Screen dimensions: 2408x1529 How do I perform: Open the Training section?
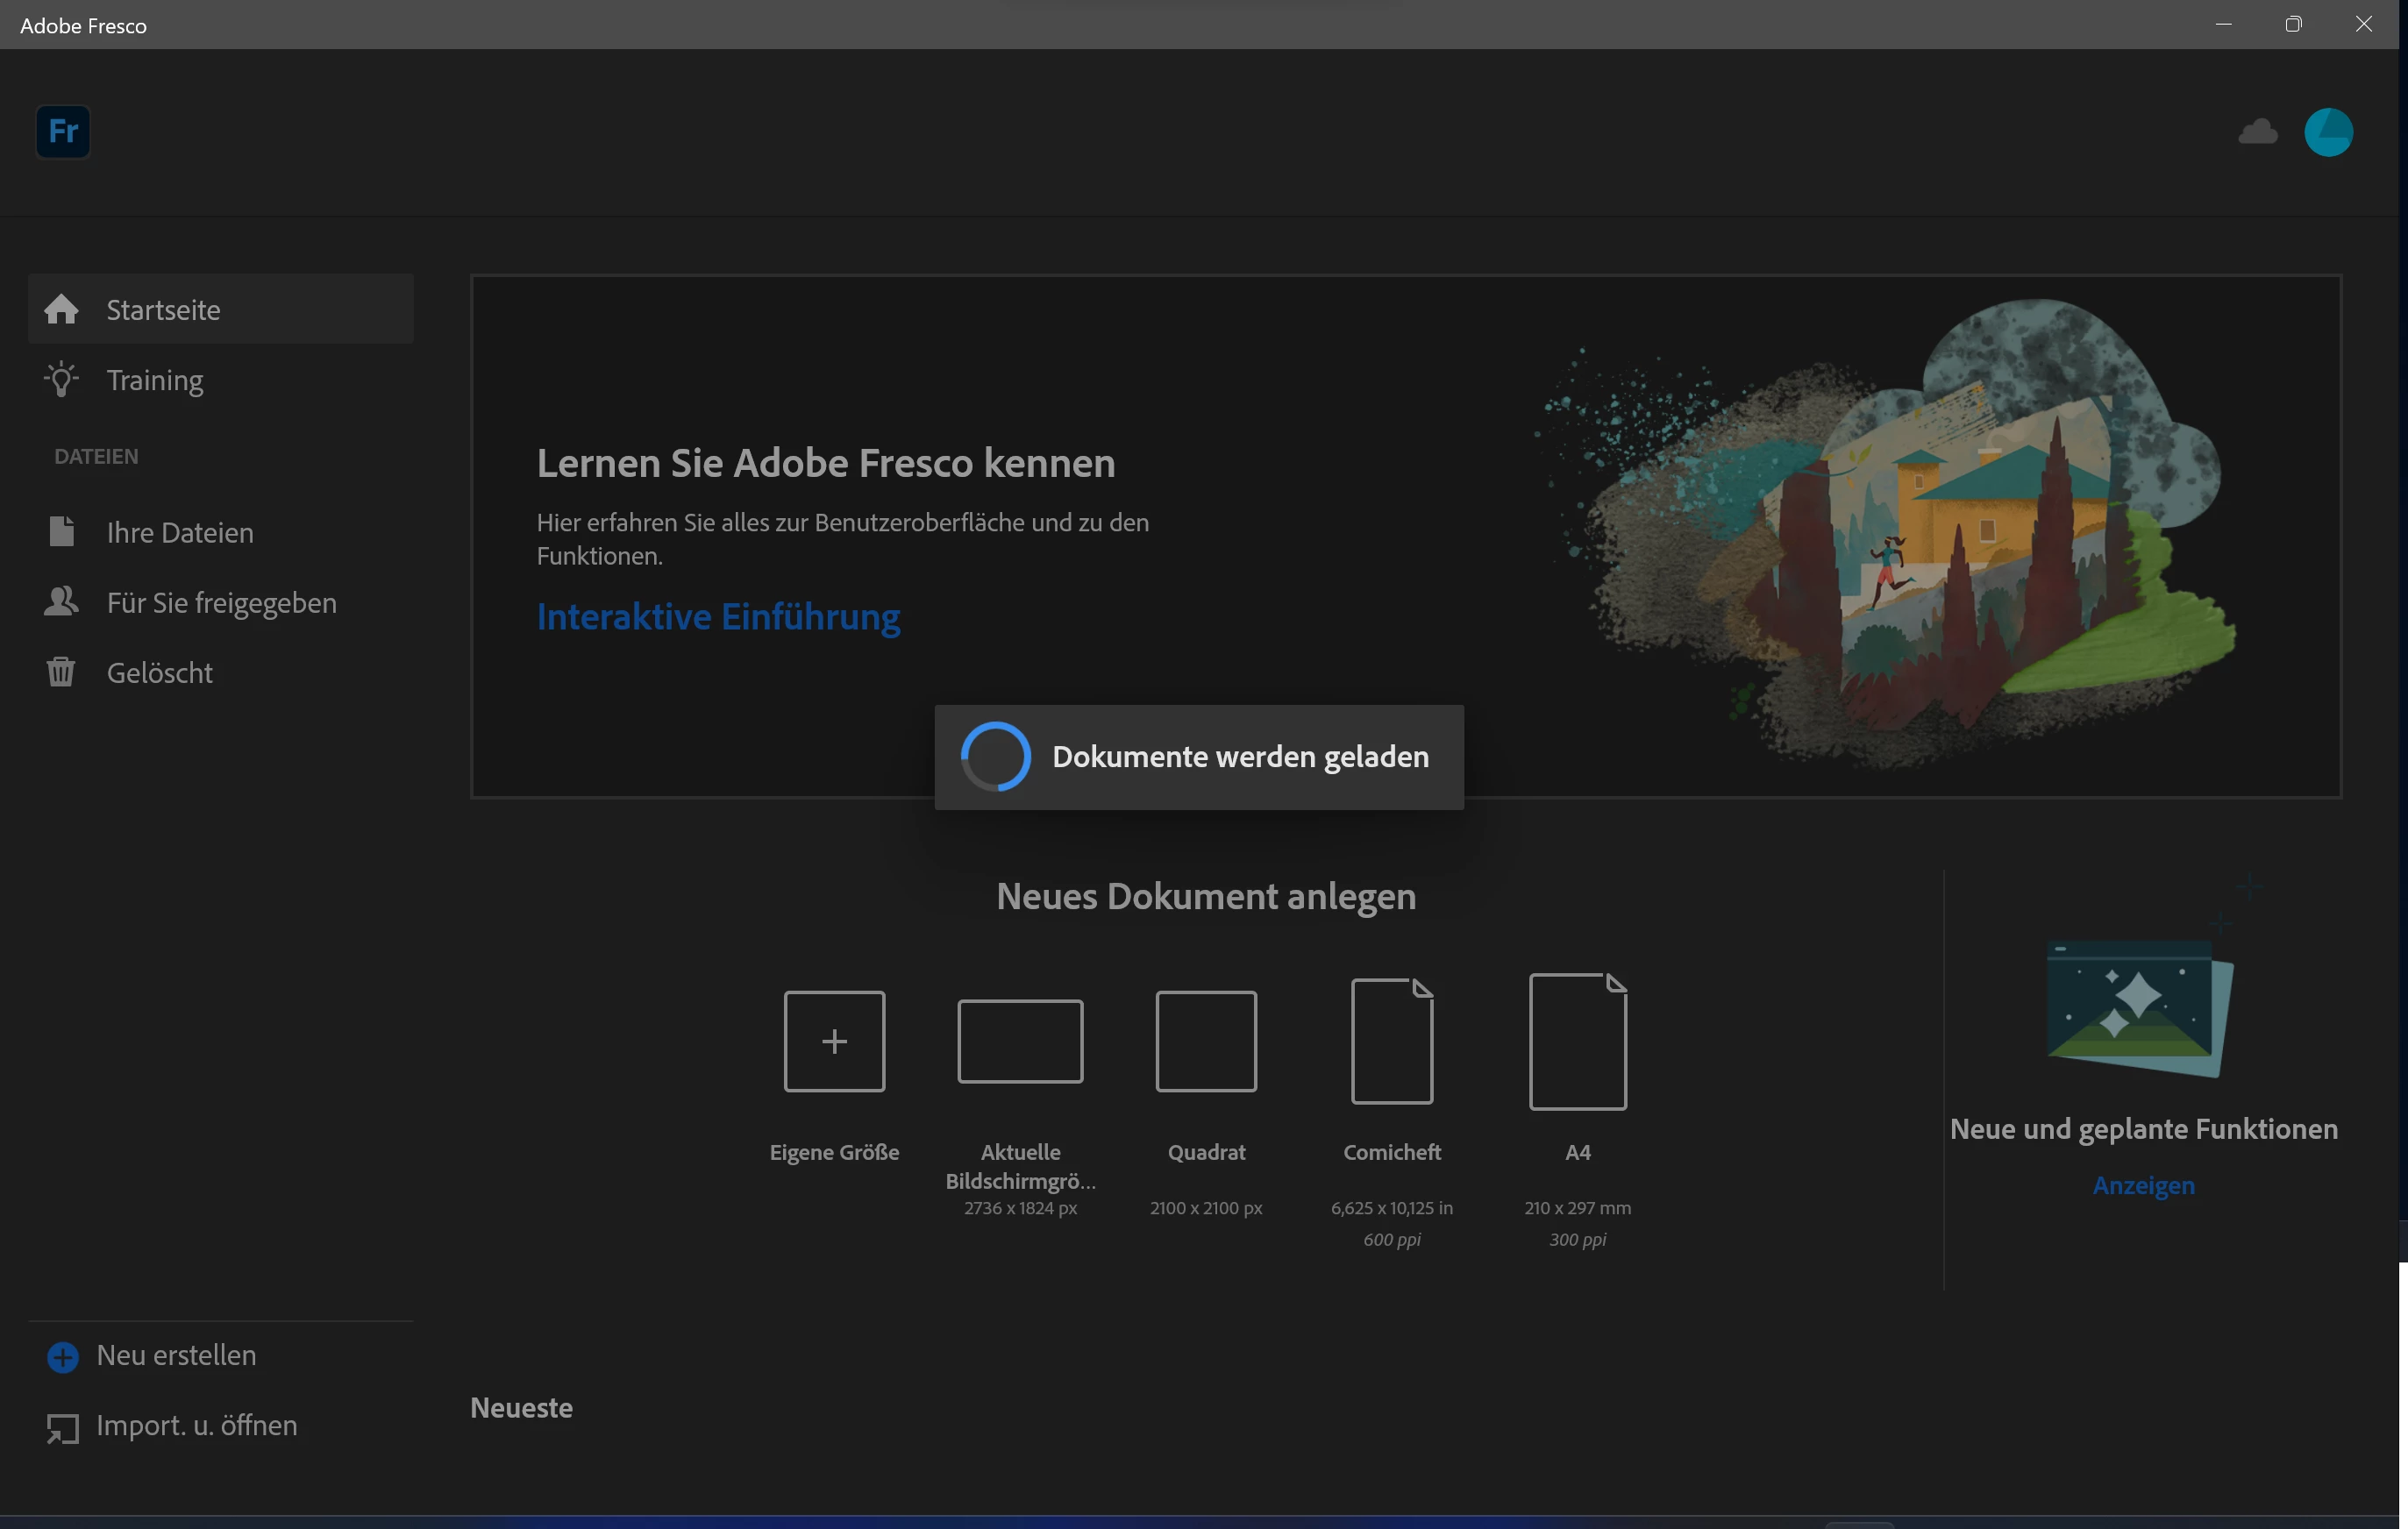[155, 380]
